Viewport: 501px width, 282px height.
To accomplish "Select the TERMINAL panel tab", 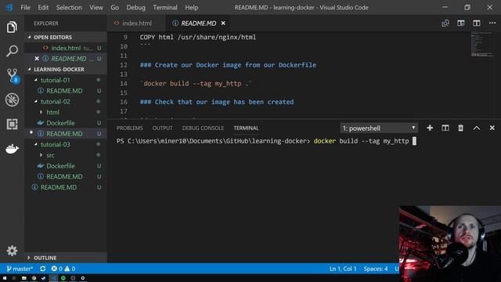I will 246,128.
